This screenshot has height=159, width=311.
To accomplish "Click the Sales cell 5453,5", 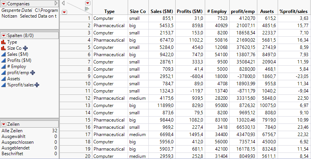I will pyautogui.click(x=162, y=26).
